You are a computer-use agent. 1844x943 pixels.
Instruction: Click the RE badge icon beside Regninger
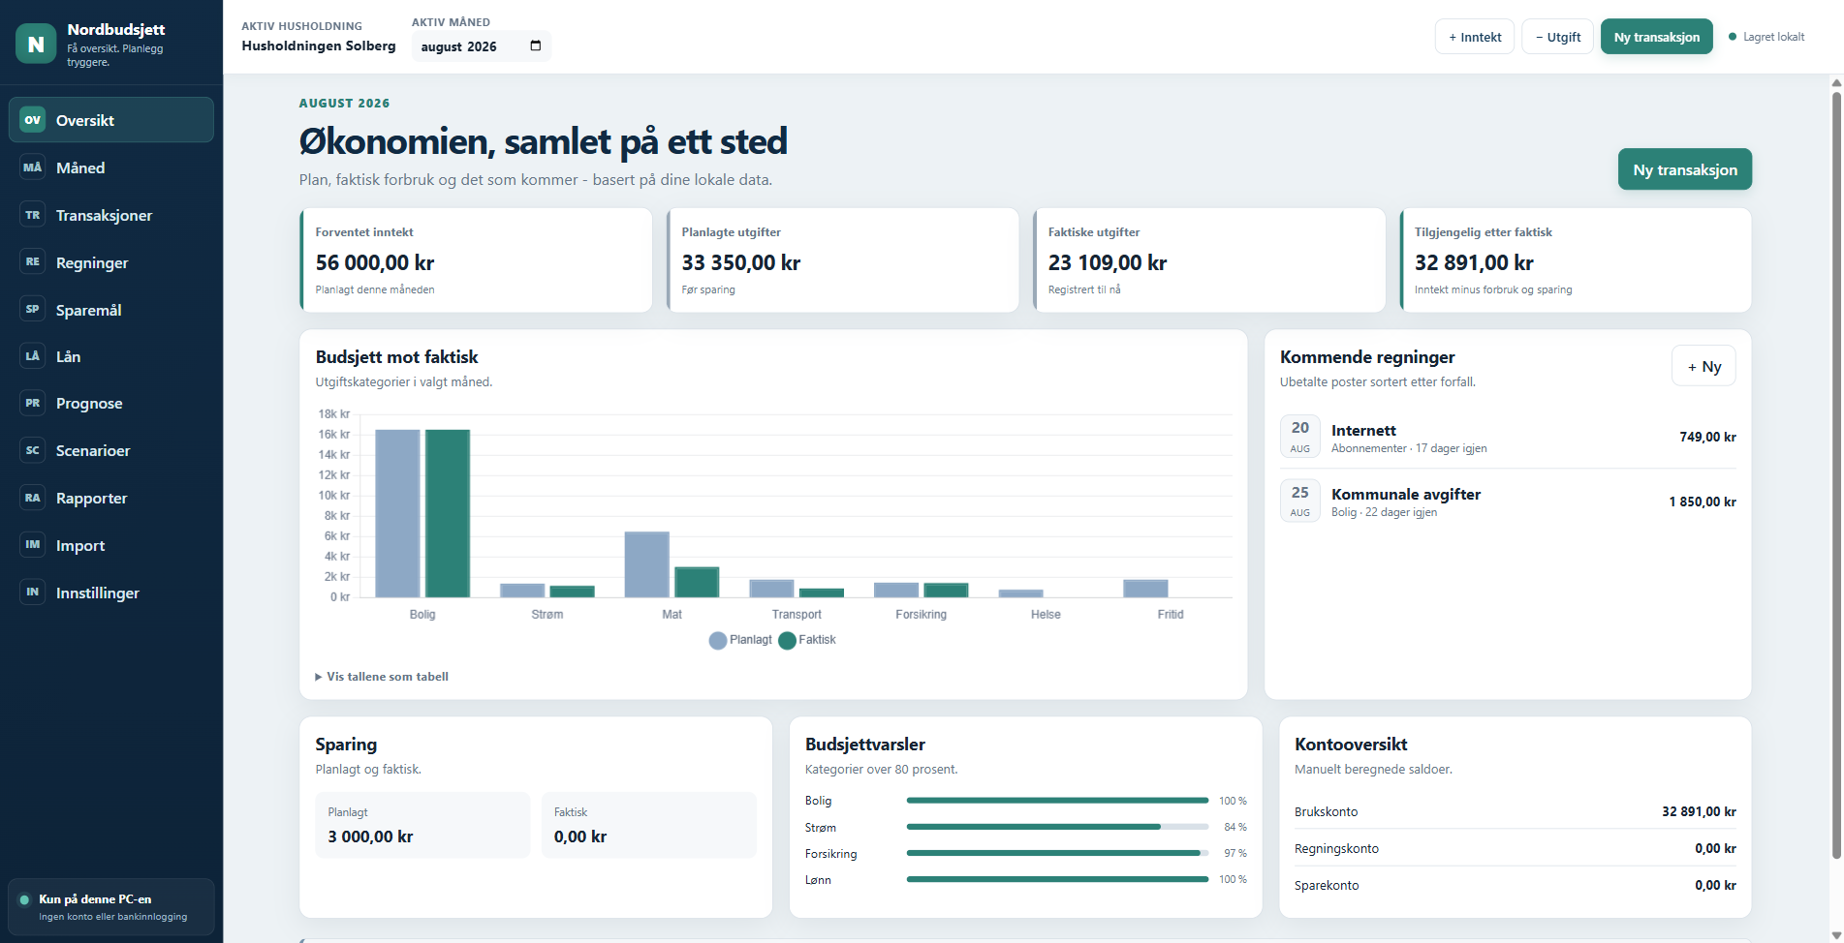33,262
